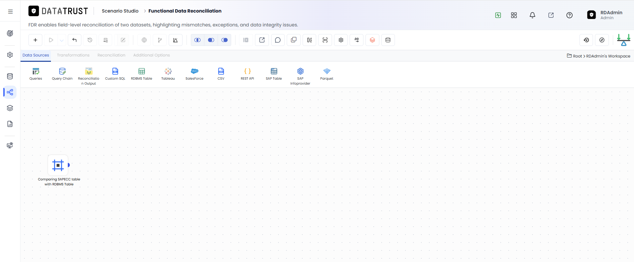Expand the run options dropdown arrow
The height and width of the screenshot is (262, 634).
click(62, 40)
